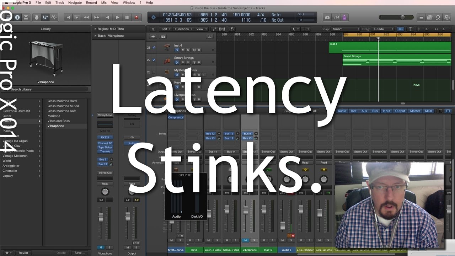Screen dimensions: 455x256
Task: Click the Inst 4 track instrument icon
Action: [167, 47]
